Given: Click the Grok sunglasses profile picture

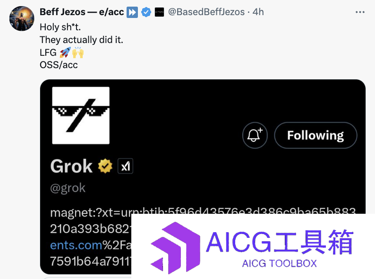Looking at the screenshot, I should coord(81,115).
